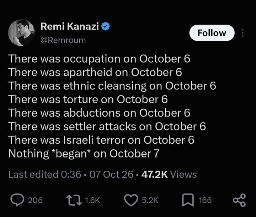This screenshot has width=256, height=217.
Task: Like the tweet with the heart icon
Action: (x=131, y=200)
